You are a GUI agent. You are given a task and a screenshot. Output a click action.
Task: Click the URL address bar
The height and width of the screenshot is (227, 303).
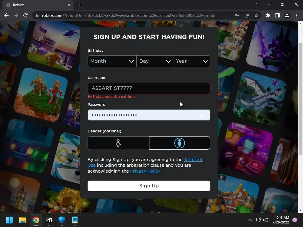[128, 15]
